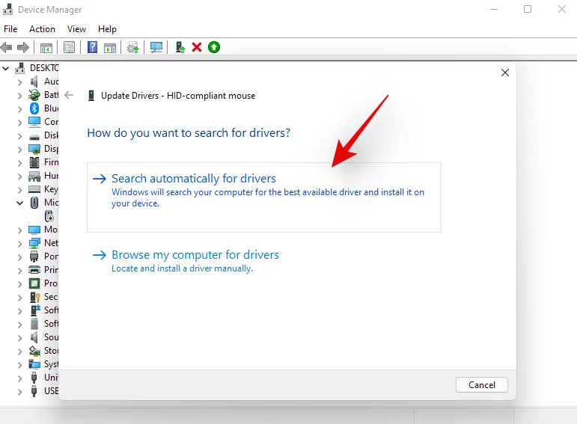Select the Network adapters category icon
The image size is (577, 424).
pos(34,243)
